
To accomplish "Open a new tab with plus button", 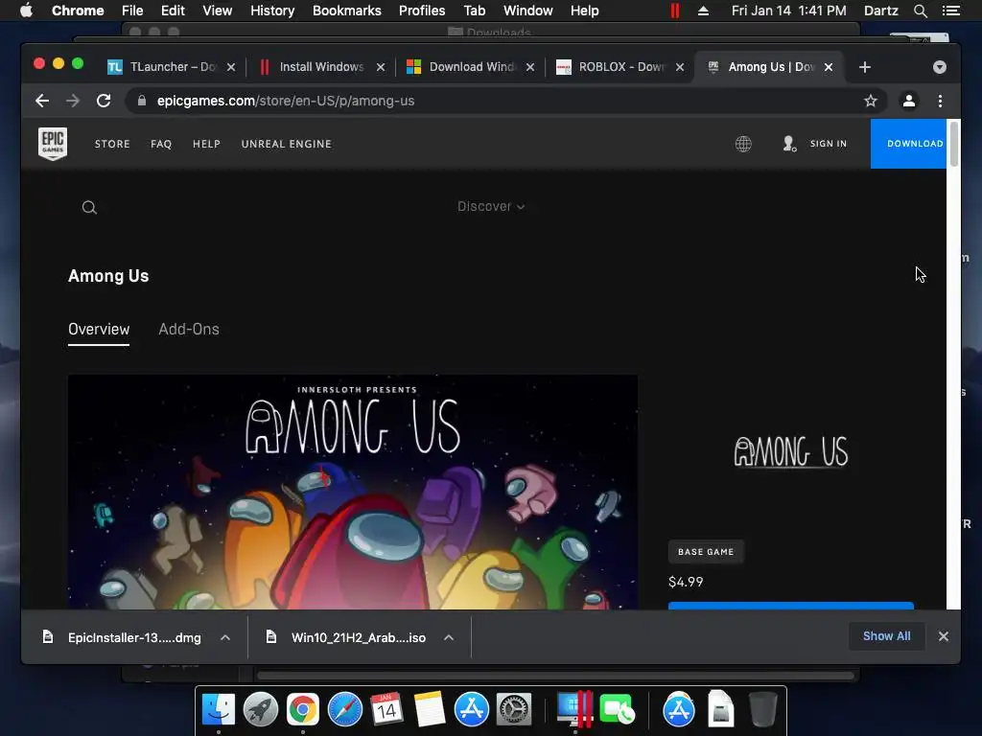I will (x=865, y=67).
